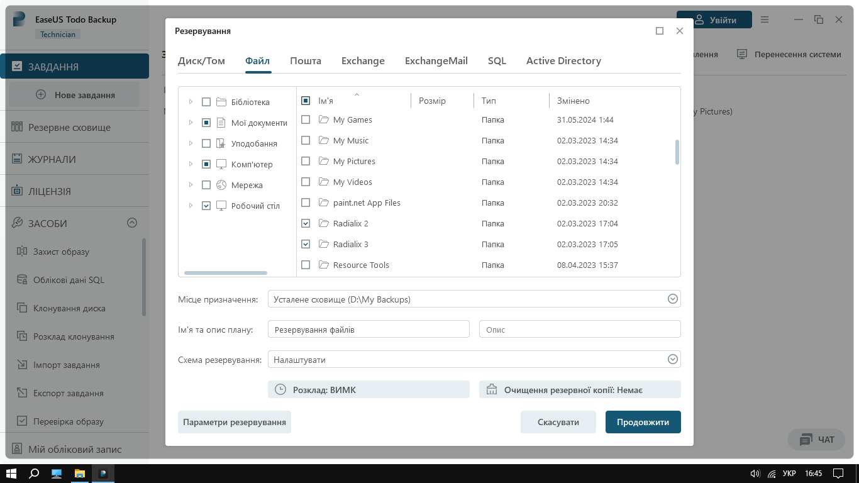Check the Бібліотека checkbox

pyautogui.click(x=206, y=102)
